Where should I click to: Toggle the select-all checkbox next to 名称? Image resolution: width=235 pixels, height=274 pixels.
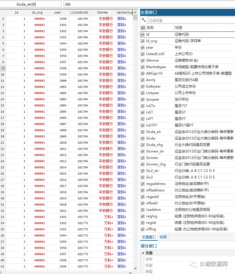click(143, 28)
